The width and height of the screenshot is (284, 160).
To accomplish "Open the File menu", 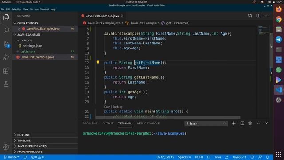I will click(3, 9).
